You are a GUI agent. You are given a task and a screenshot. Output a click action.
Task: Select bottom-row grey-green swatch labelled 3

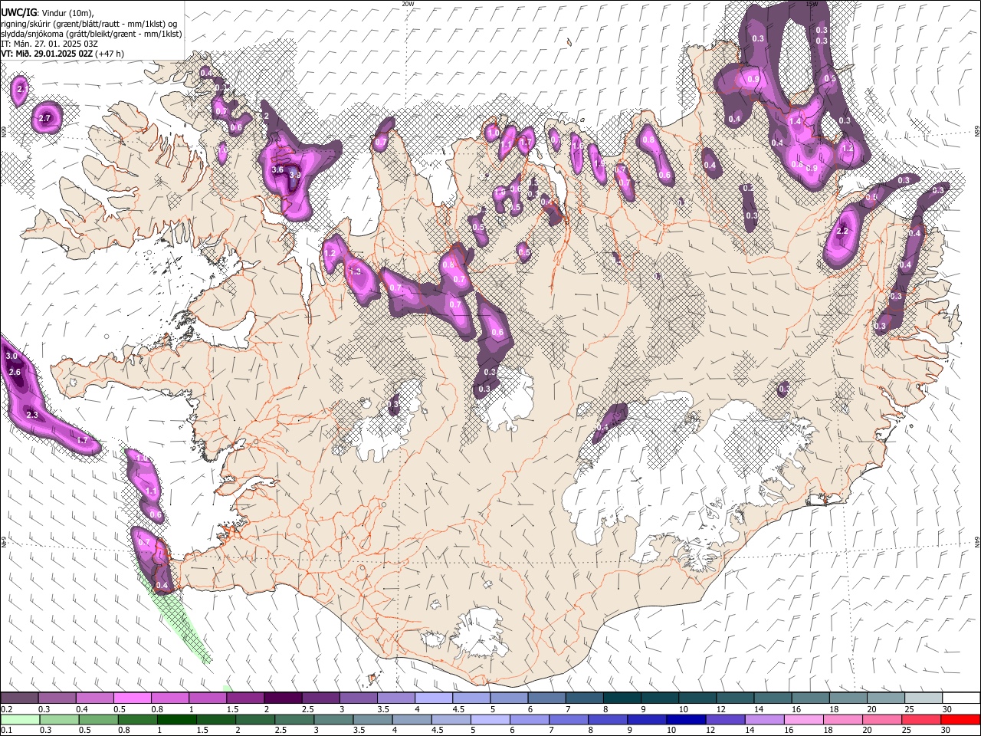click(335, 719)
